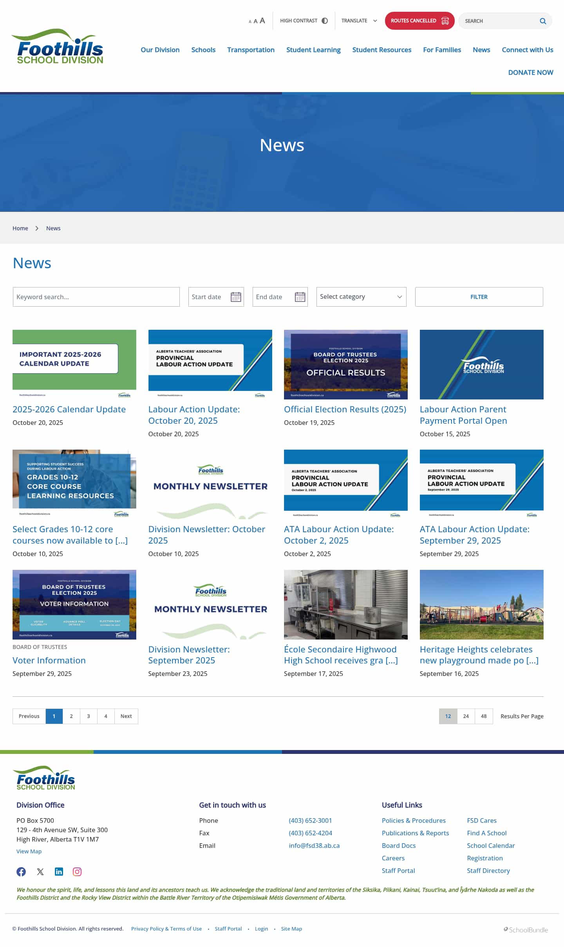
Task: Click the Filter button
Action: pyautogui.click(x=479, y=297)
